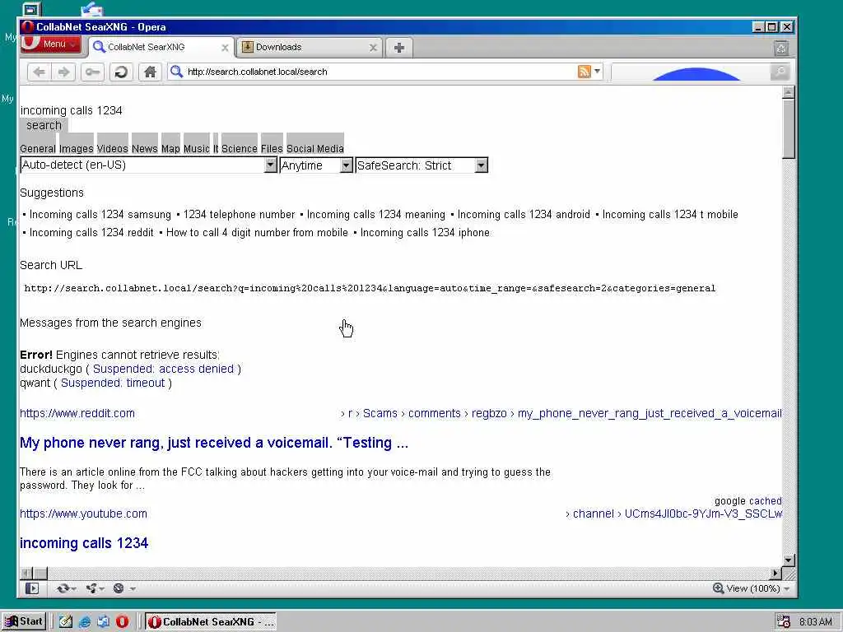Close the Downloads tab
Viewport: 843px width, 632px height.
click(x=373, y=48)
